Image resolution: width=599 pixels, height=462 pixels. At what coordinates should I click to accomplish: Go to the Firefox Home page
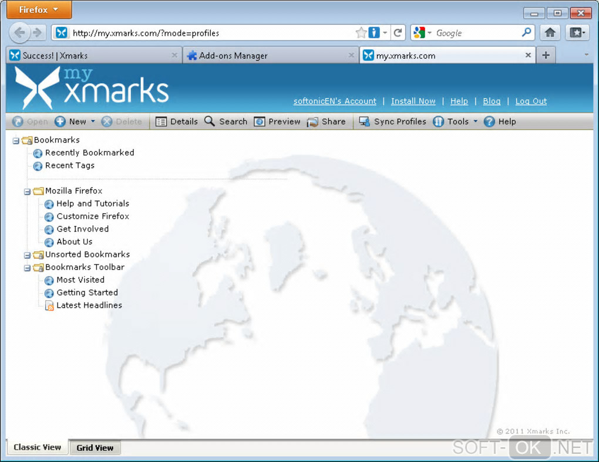tap(550, 33)
